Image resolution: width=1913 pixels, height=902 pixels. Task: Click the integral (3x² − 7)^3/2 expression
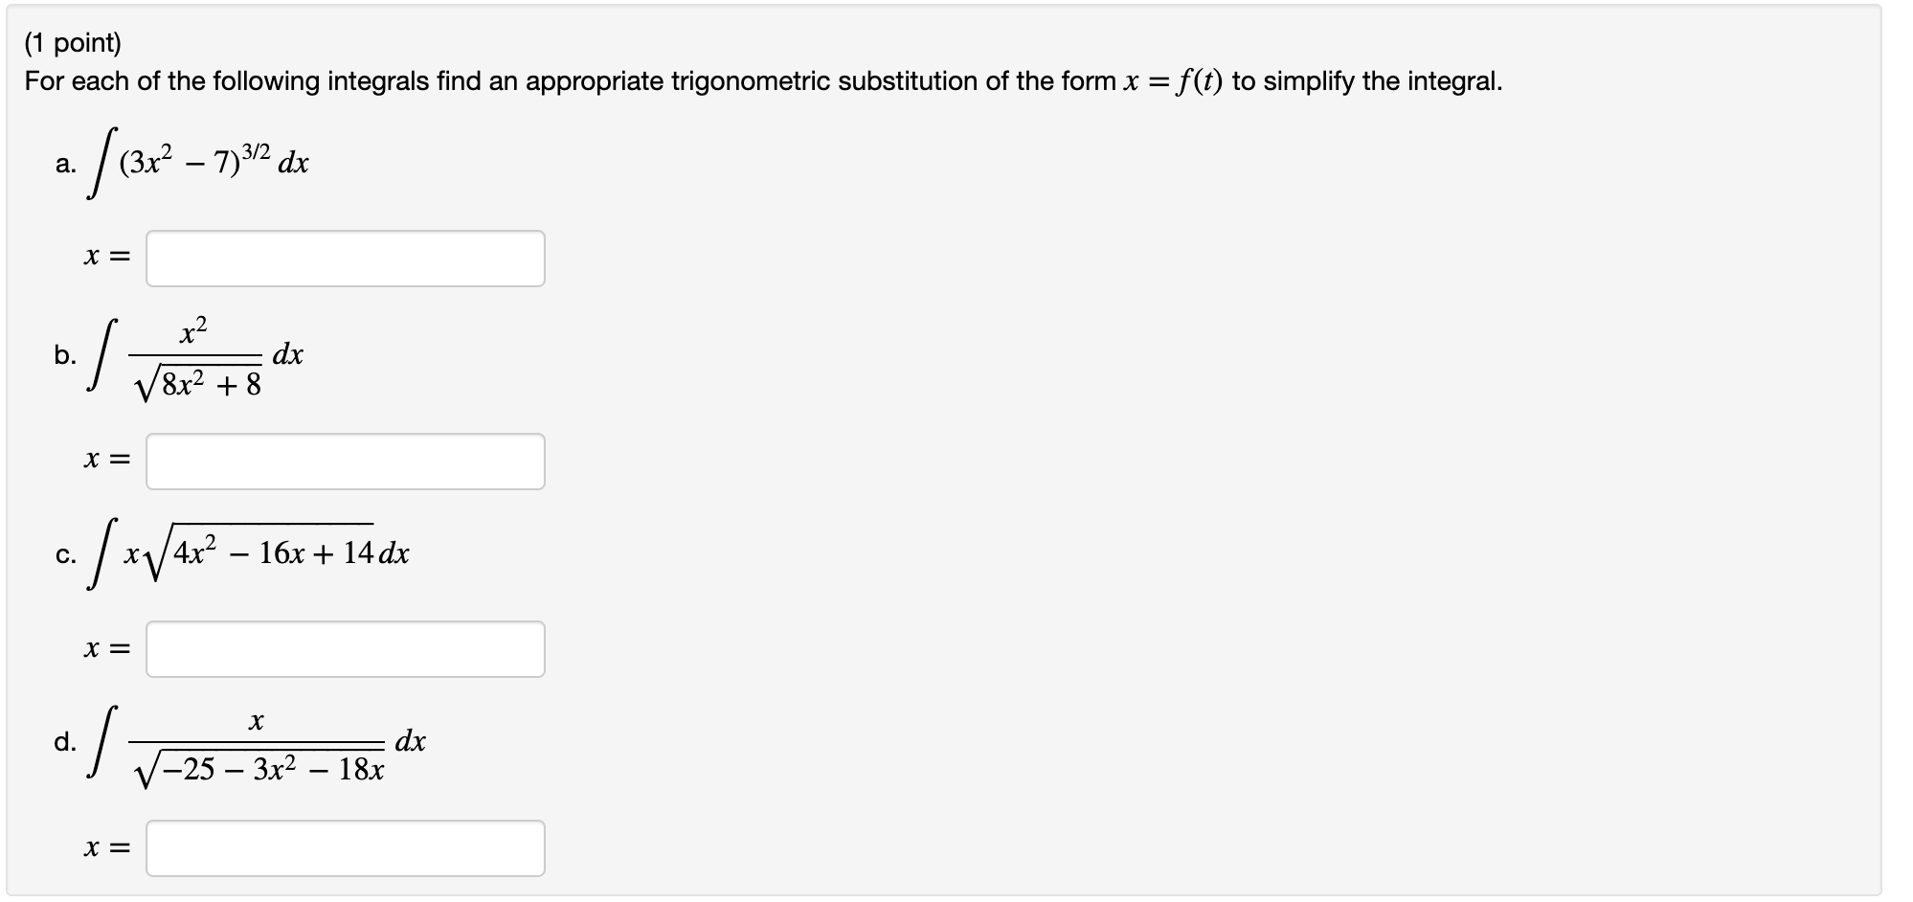coord(198,163)
